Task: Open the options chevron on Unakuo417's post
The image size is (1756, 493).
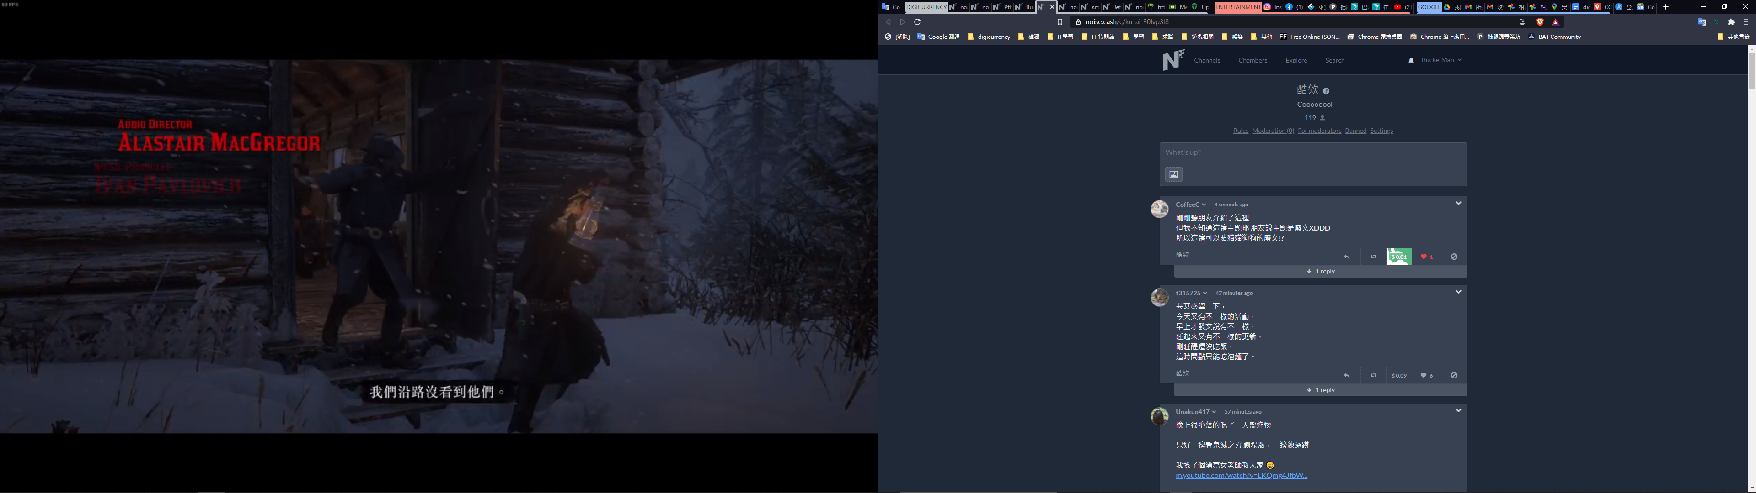Action: point(1458,410)
